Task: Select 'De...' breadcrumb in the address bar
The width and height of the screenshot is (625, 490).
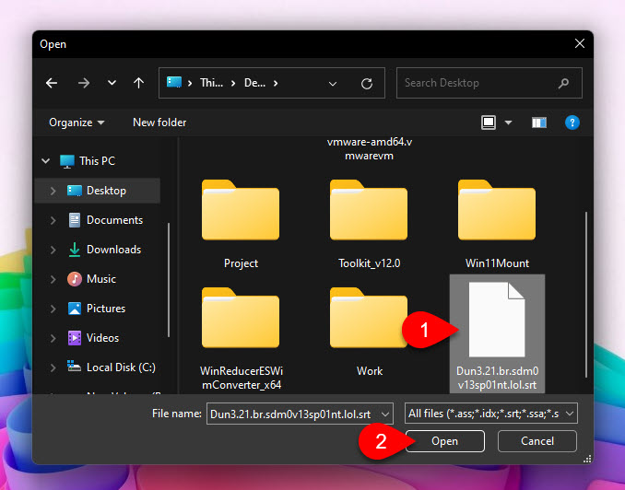Action: pos(254,83)
